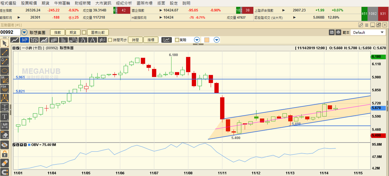Click the 指標 button
This screenshot has height=176, width=389.
(151, 40)
